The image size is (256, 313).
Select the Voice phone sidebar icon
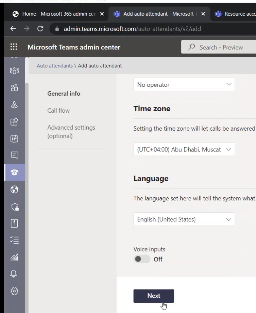coord(14,172)
